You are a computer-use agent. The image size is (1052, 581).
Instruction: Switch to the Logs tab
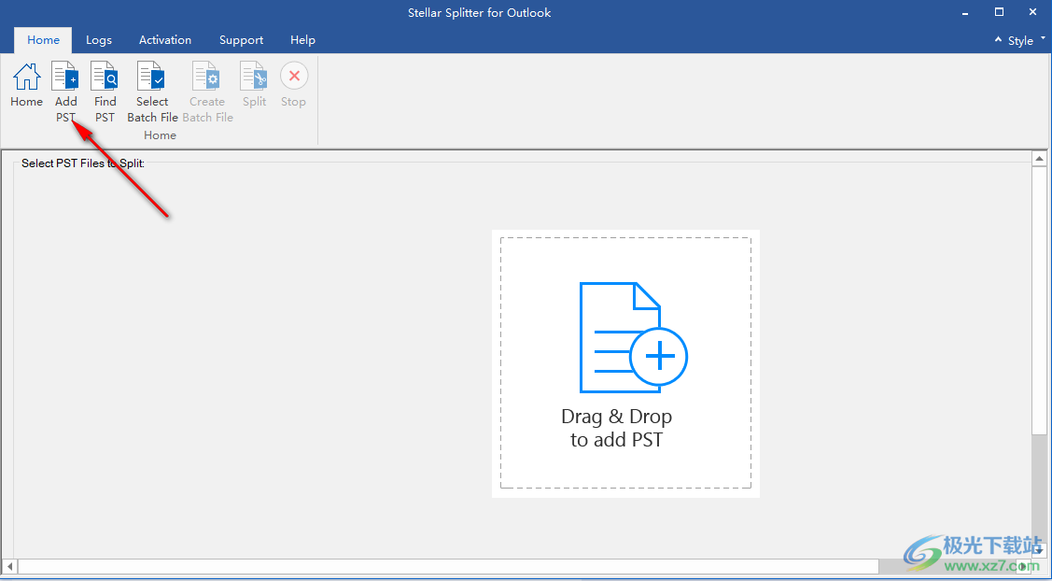point(98,39)
